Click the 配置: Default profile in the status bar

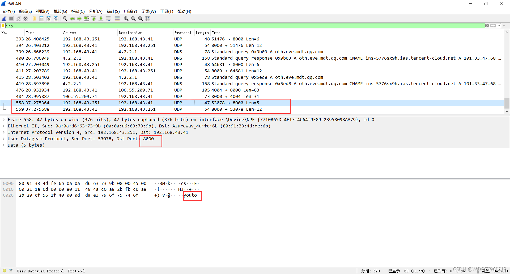(495, 271)
